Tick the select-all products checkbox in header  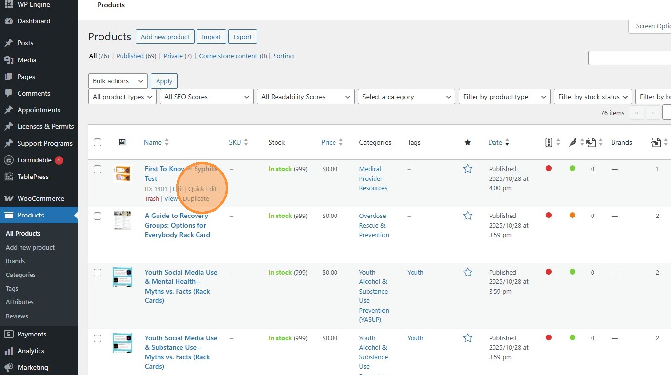(98, 142)
